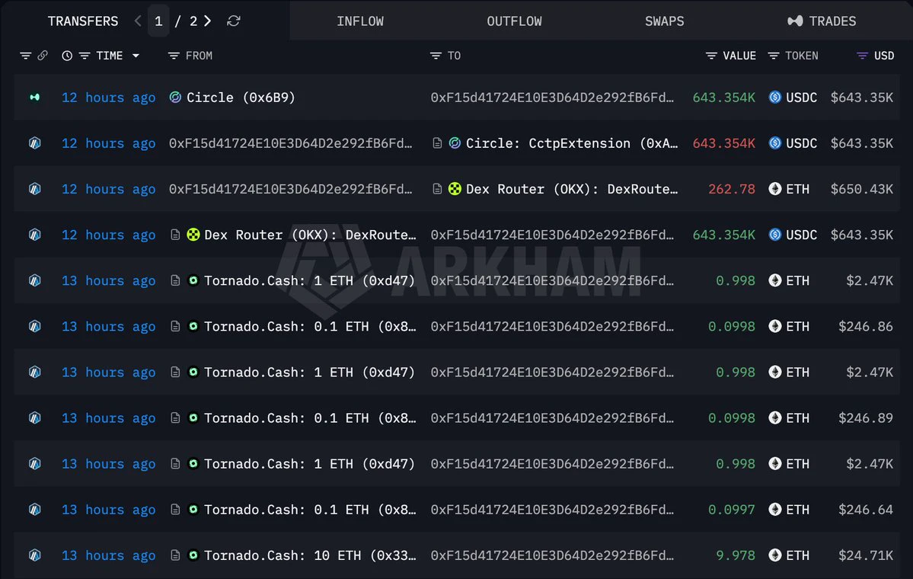
Task: Open Dex Router (OKX) recipient of 262.78 ETH
Action: (x=572, y=189)
